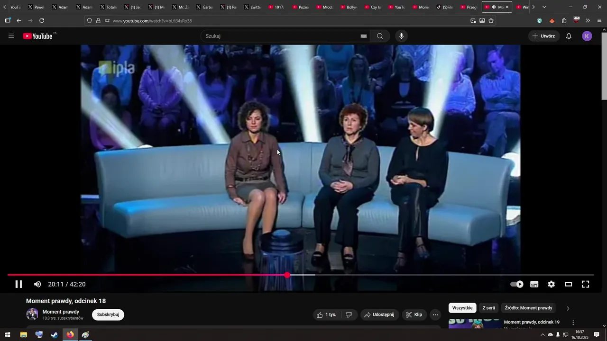607x341 pixels.
Task: Enter fullscreen mode in the player
Action: 586,284
